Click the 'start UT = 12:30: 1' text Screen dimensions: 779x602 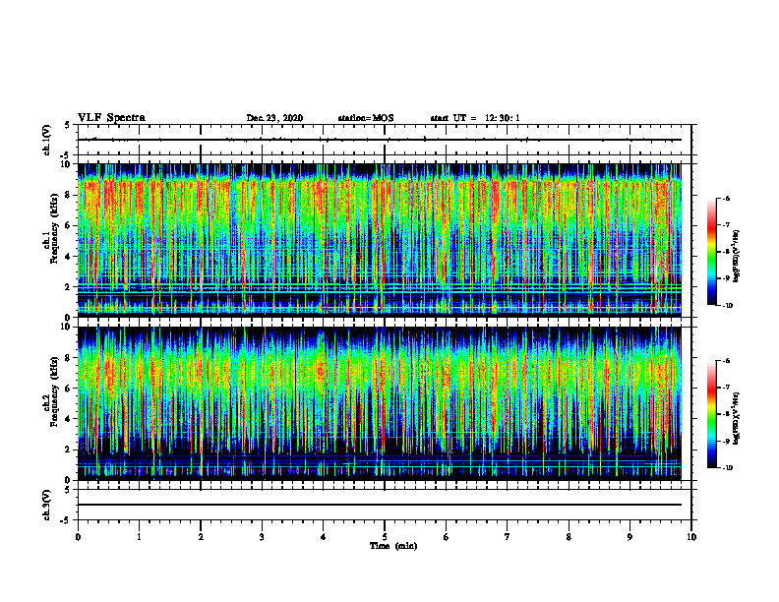click(475, 118)
